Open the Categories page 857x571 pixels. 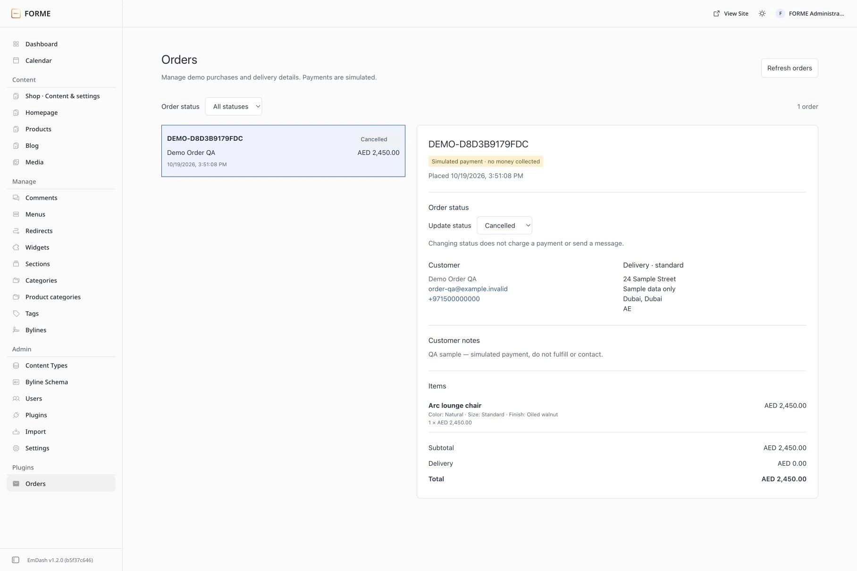coord(61,281)
